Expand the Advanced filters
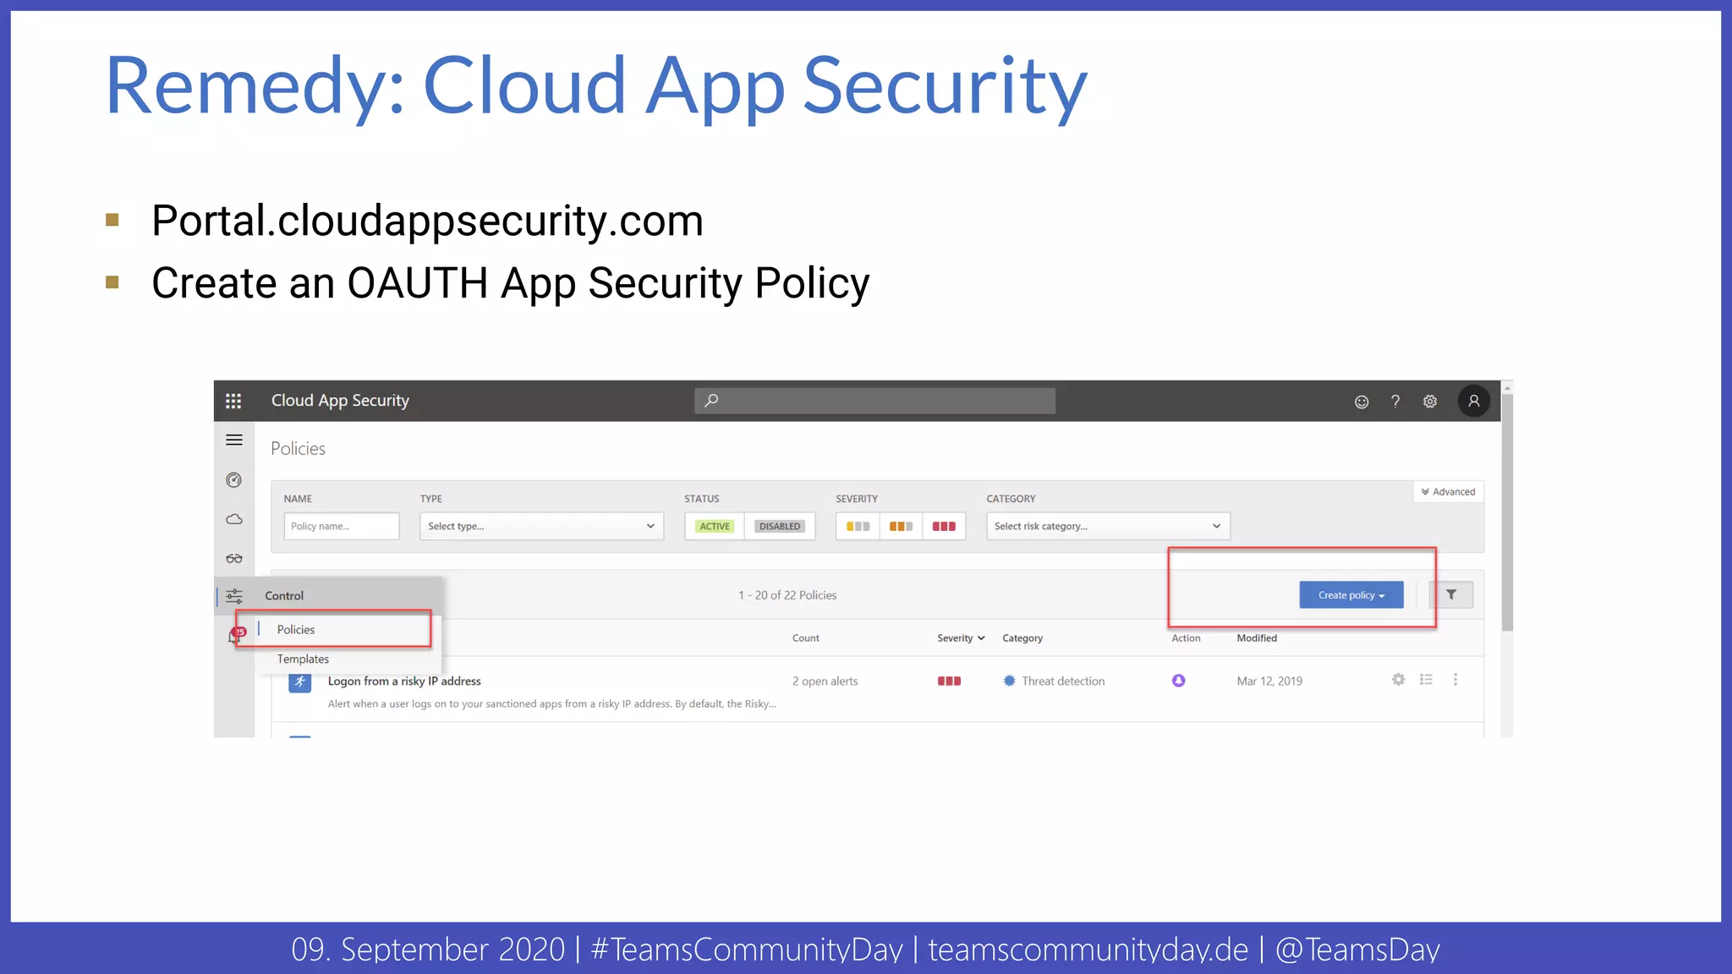 point(1449,492)
